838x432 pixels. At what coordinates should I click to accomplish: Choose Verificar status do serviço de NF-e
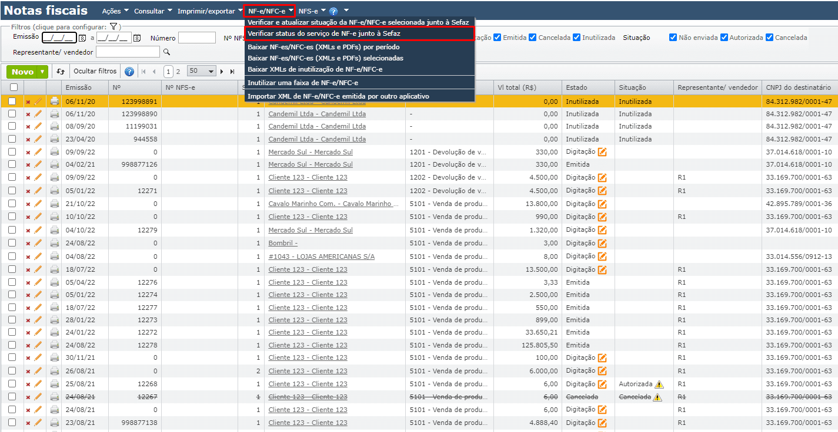point(323,33)
